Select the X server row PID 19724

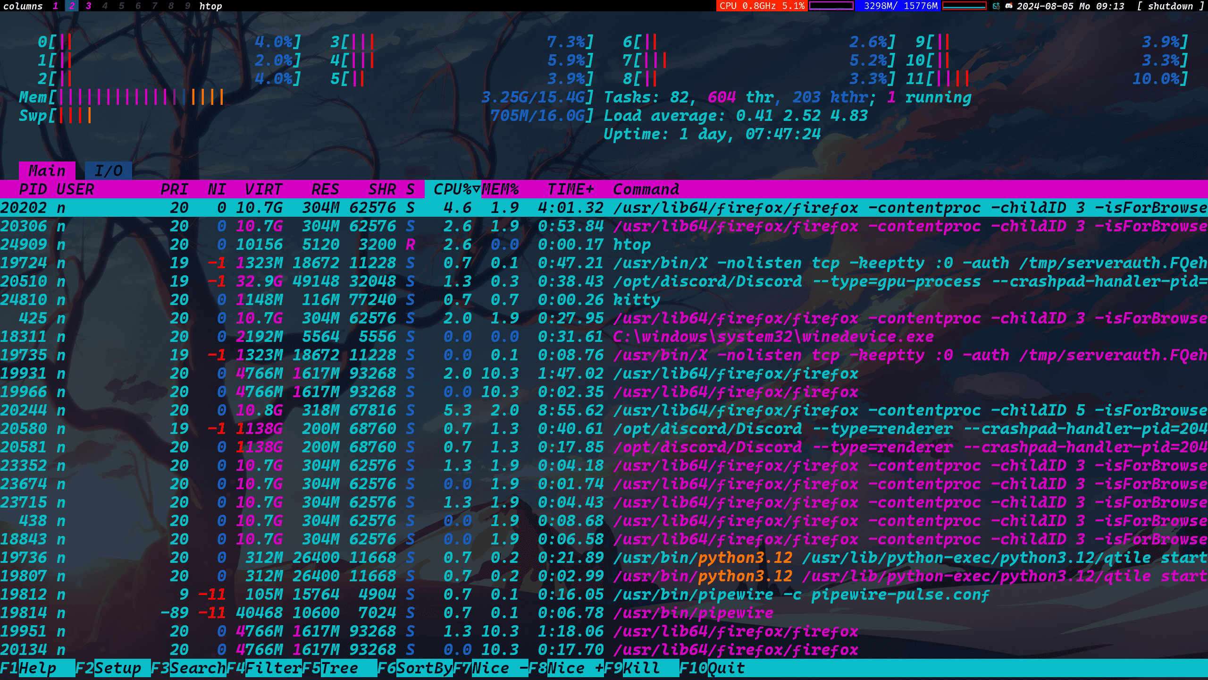604,263
